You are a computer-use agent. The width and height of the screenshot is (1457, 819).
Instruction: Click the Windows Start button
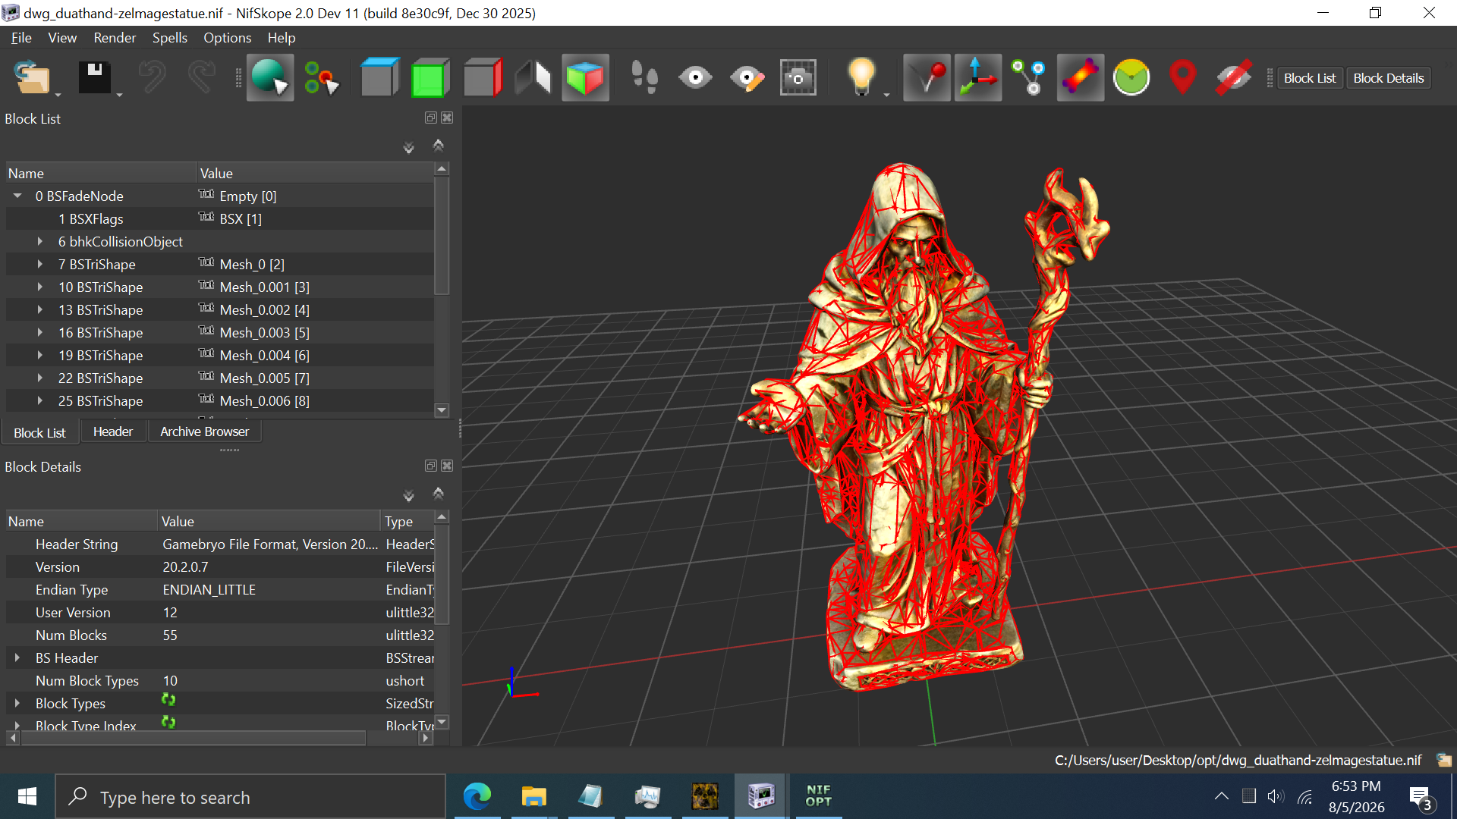pyautogui.click(x=27, y=796)
